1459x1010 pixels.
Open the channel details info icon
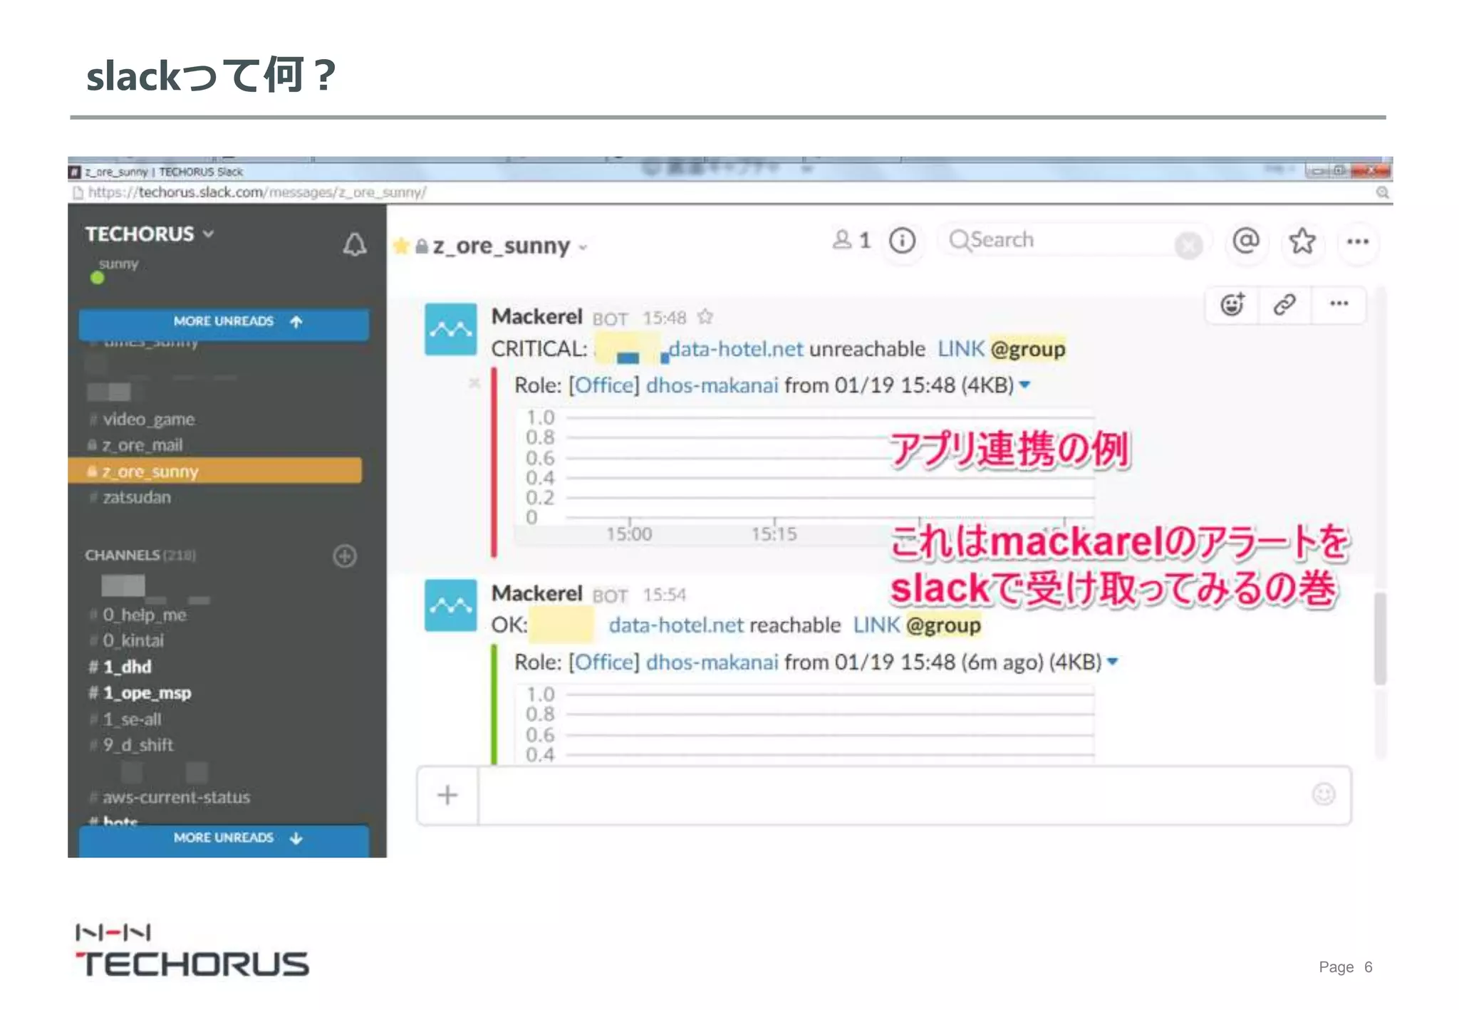click(903, 241)
